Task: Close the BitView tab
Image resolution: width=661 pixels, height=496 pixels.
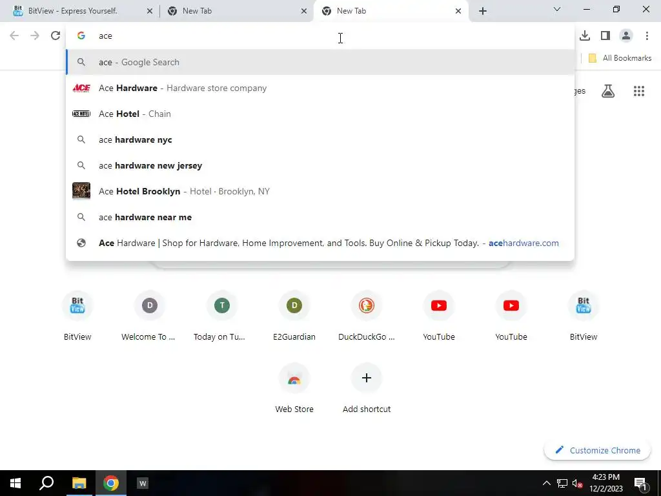Action: [150, 11]
